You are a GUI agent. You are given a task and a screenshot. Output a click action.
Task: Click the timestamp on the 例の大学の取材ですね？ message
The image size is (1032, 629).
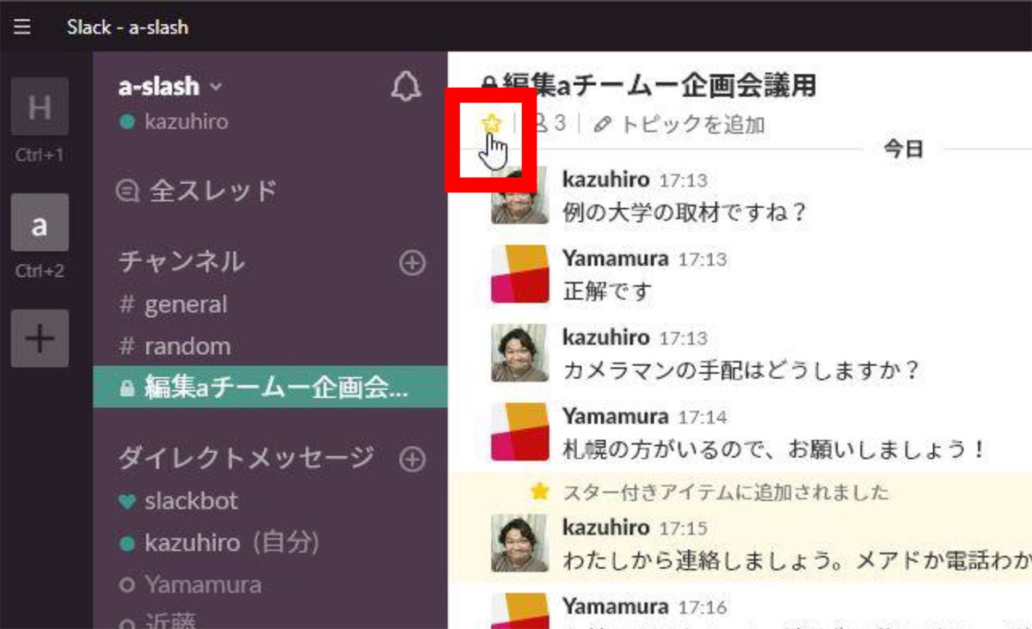pos(682,180)
